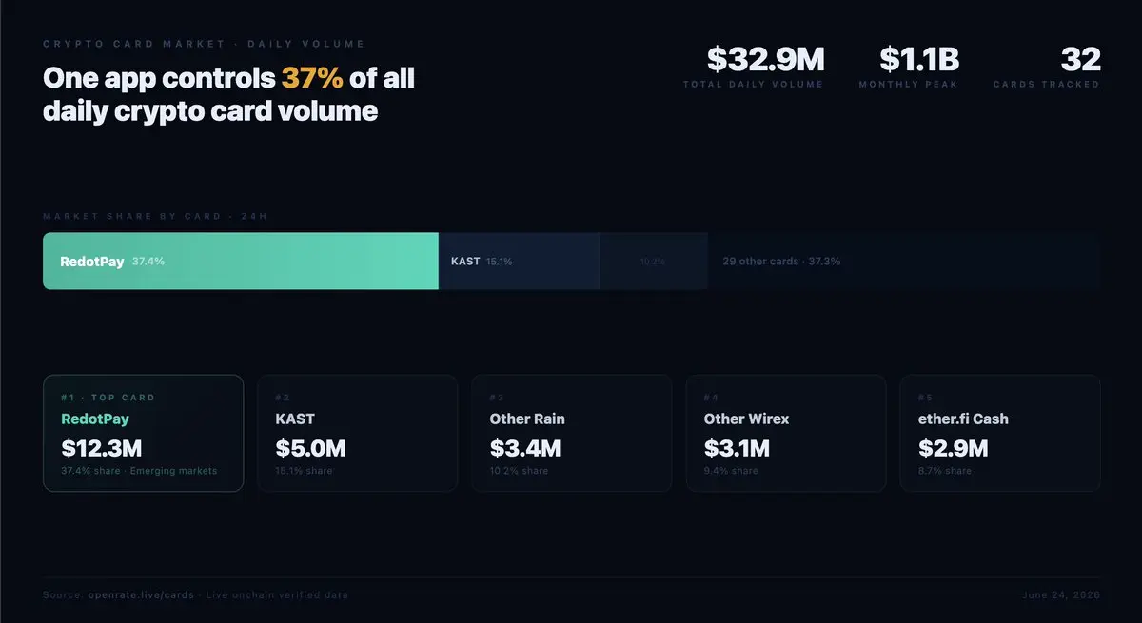Open the KAST $5.0M card
This screenshot has height=623, width=1142.
358,433
